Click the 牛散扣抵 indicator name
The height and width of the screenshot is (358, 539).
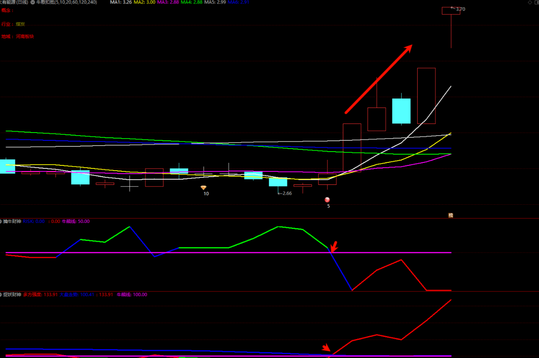46,2
